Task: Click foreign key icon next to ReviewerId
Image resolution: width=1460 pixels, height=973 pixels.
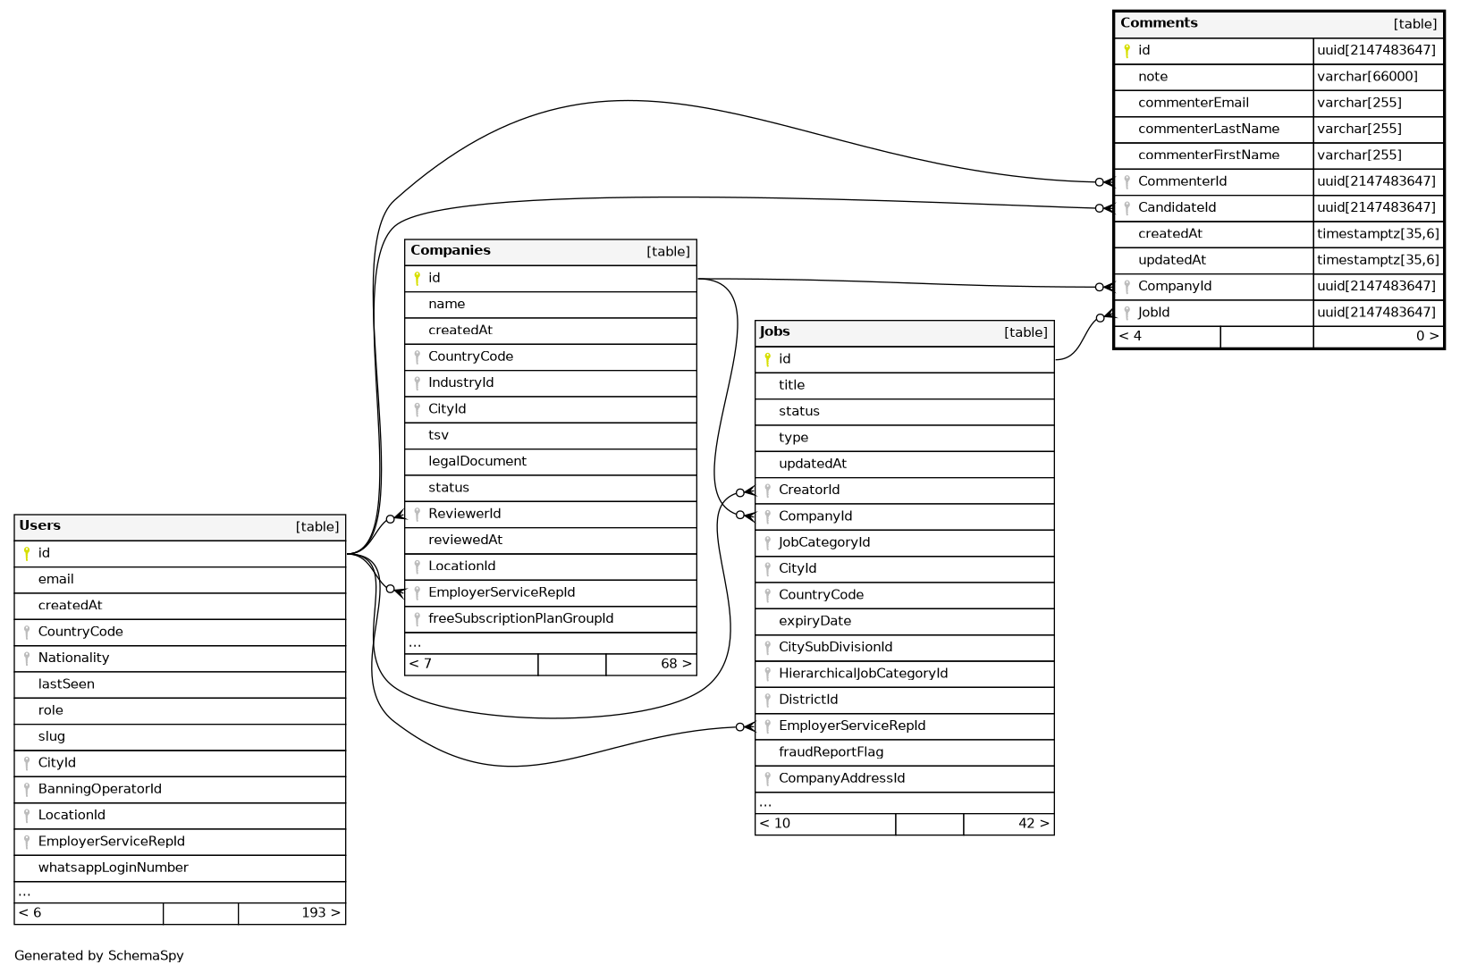Action: coord(417,515)
